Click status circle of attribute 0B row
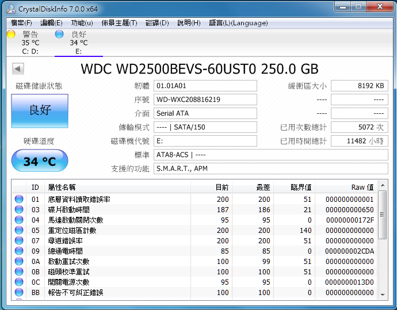 (19, 272)
